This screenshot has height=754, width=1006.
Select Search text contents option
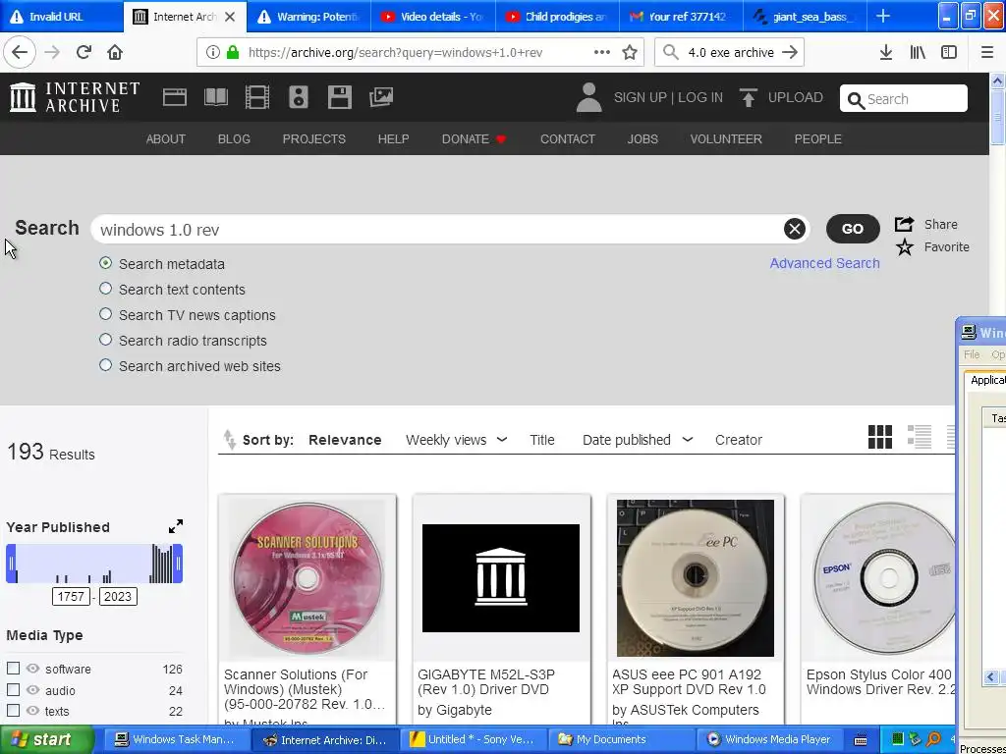pos(106,290)
